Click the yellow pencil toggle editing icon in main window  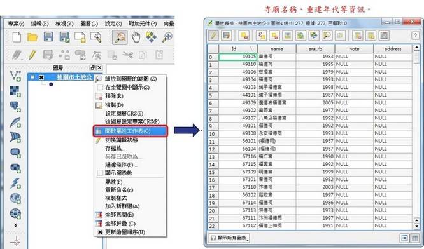point(32,55)
